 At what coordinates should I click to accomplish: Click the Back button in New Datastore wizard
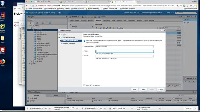[x=134, y=90]
